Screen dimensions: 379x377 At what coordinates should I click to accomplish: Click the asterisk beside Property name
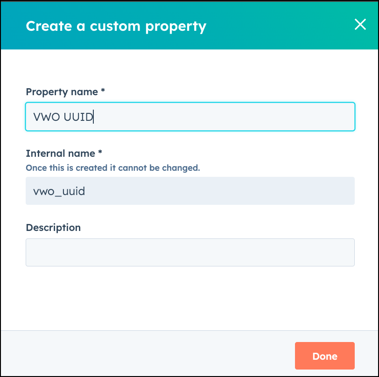(x=103, y=91)
